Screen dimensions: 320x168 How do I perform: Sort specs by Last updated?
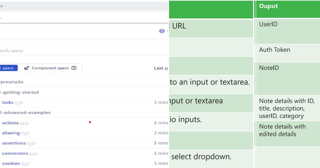tap(160, 68)
